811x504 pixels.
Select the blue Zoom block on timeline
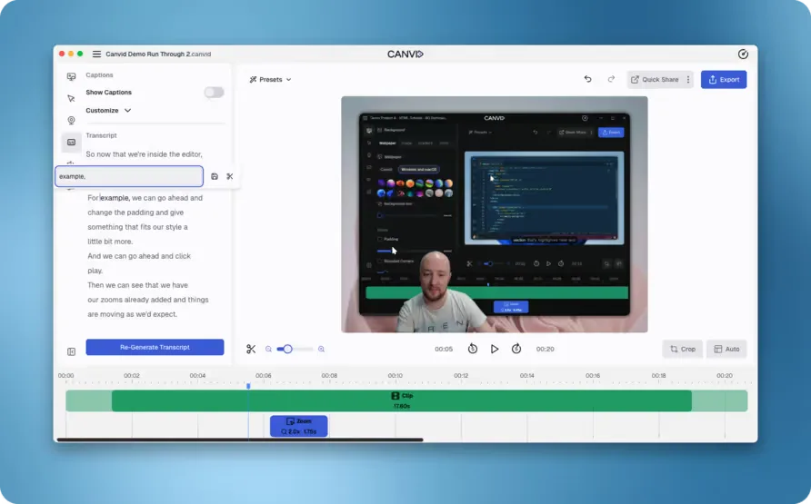(298, 426)
